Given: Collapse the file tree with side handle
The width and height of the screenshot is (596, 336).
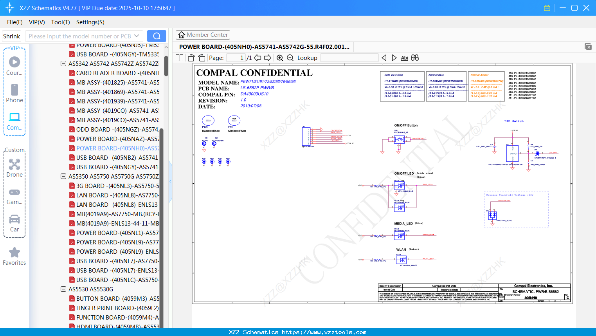Looking at the screenshot, I should click(170, 181).
